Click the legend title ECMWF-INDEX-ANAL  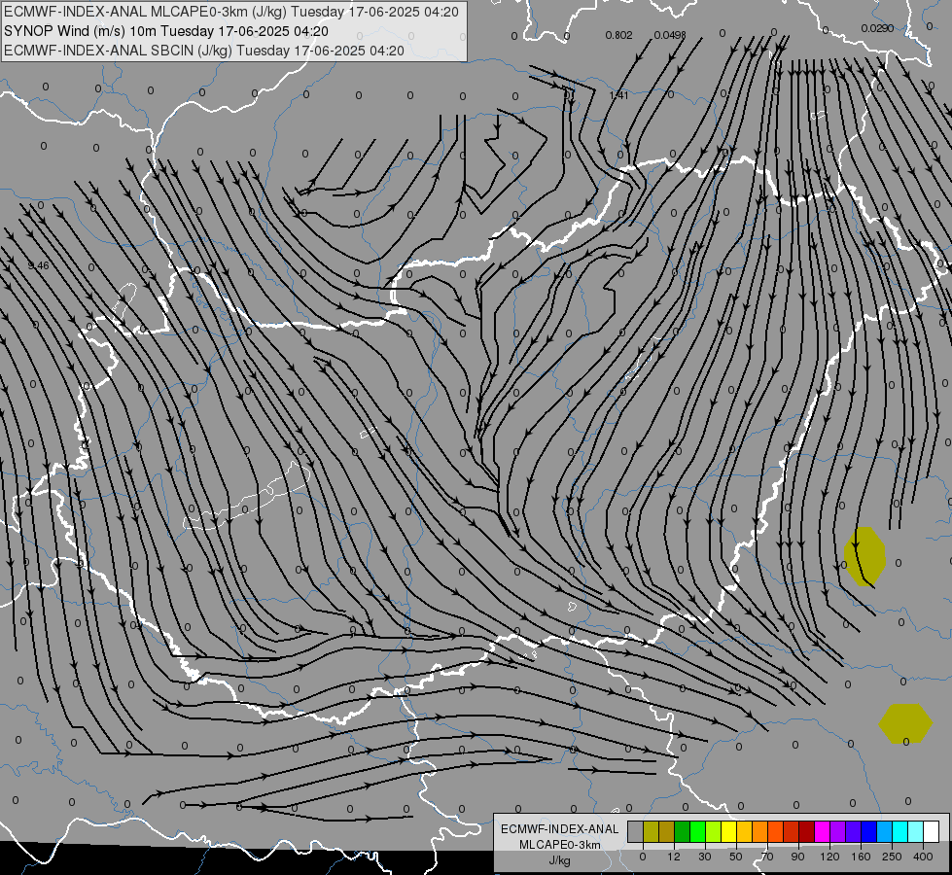[560, 829]
